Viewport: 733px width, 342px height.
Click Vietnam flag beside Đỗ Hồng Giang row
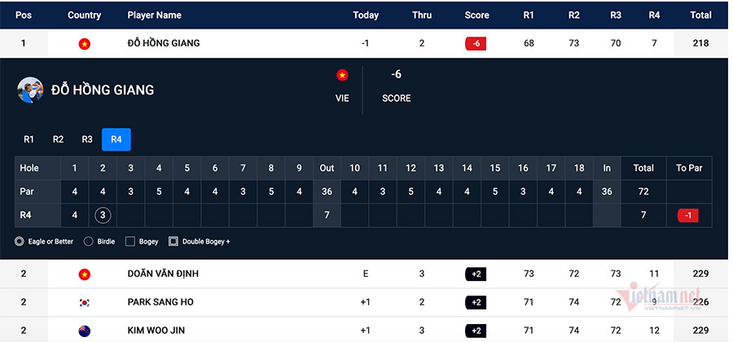[x=84, y=43]
